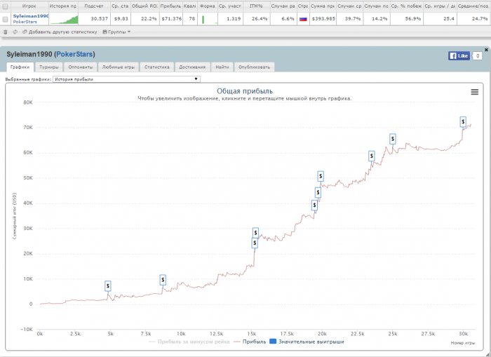Tick the checkbox in the Syleiman1990 row

pyautogui.click(x=6, y=20)
